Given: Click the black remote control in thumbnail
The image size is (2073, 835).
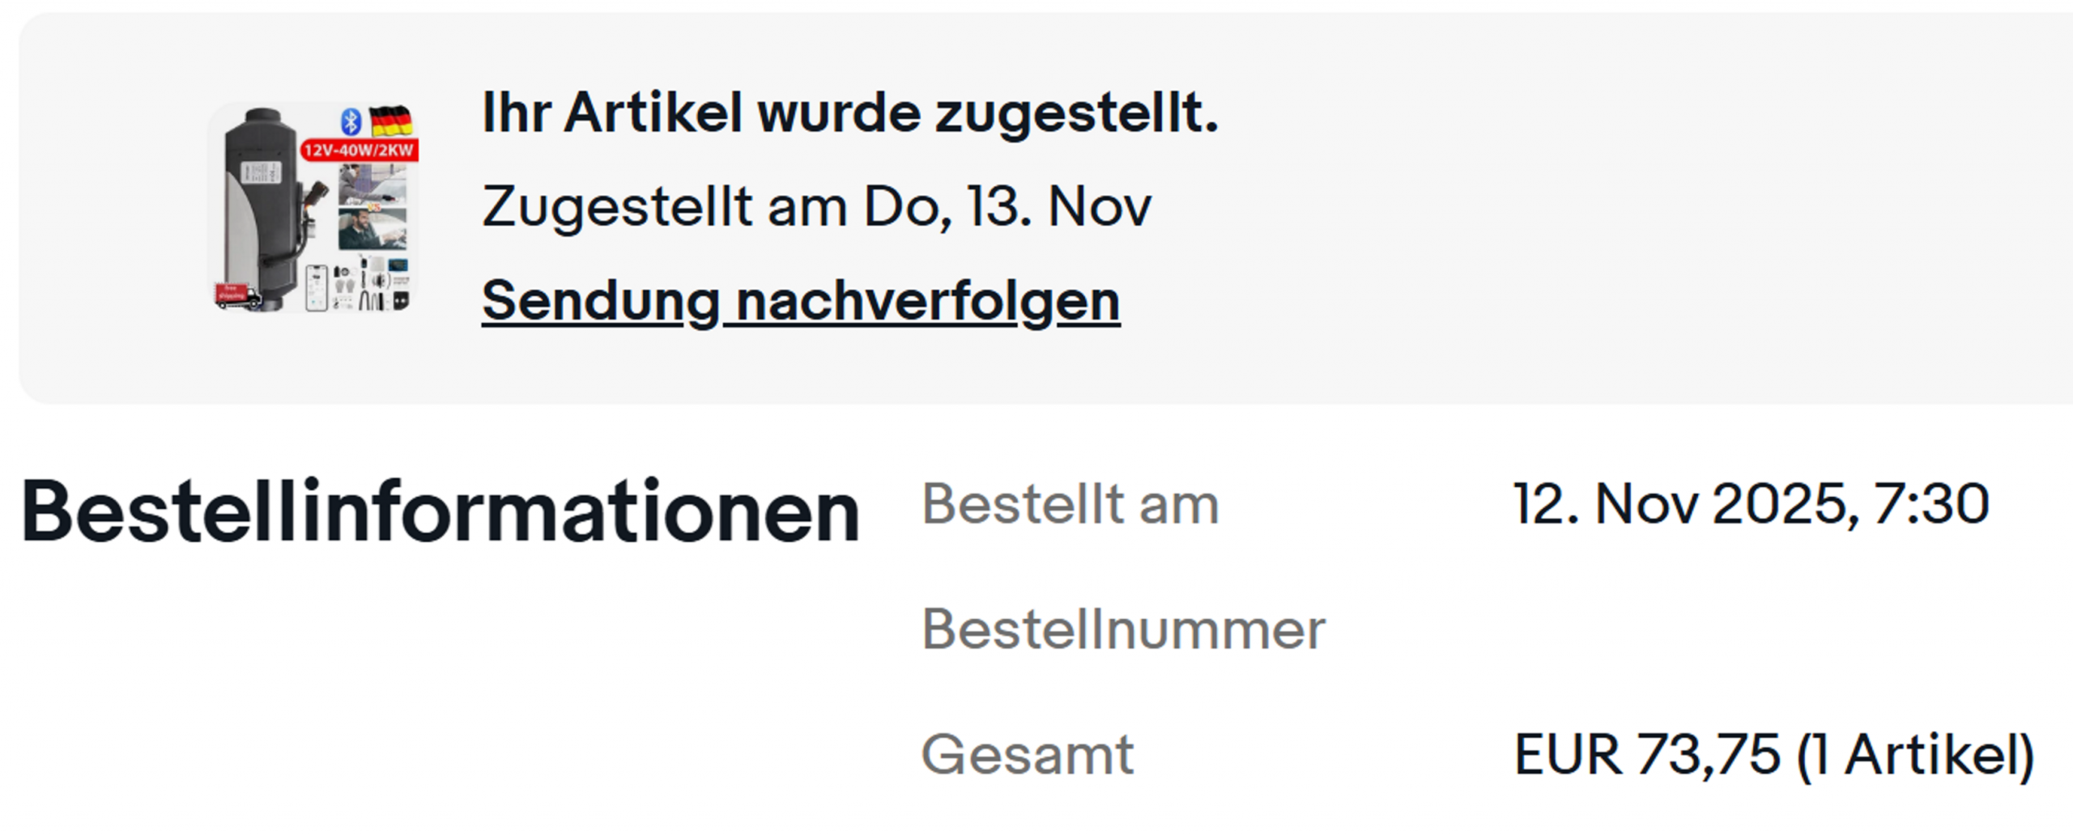Looking at the screenshot, I should click(x=400, y=301).
